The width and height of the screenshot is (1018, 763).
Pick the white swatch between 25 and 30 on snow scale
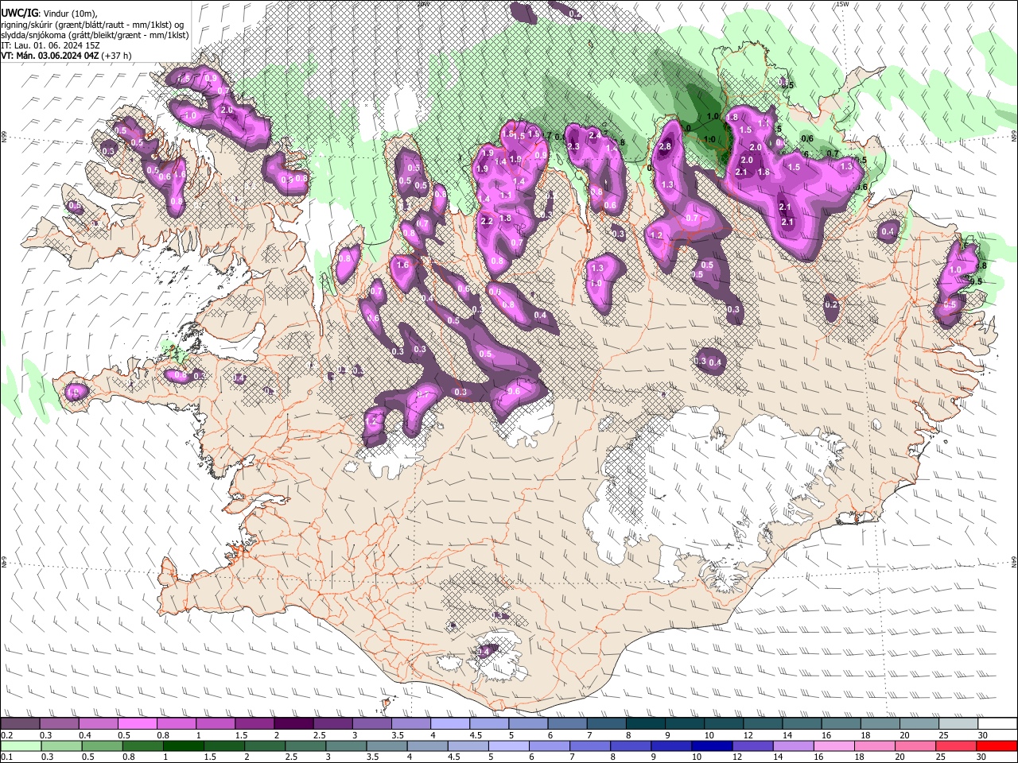pos(959,724)
